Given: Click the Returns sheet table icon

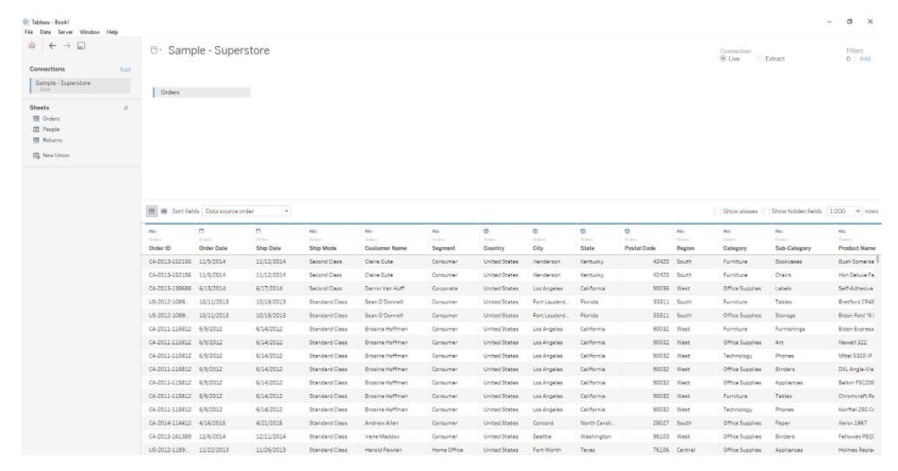Looking at the screenshot, I should [36, 141].
